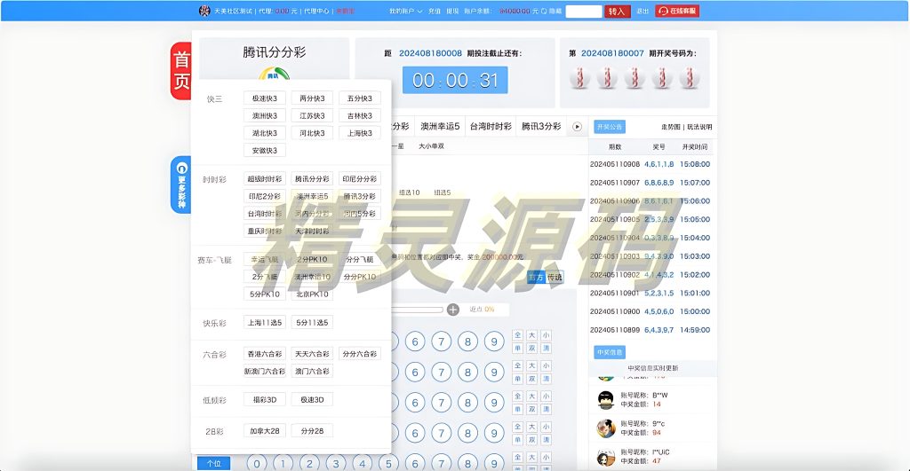Select 分分六合彩 game

pyautogui.click(x=360, y=354)
